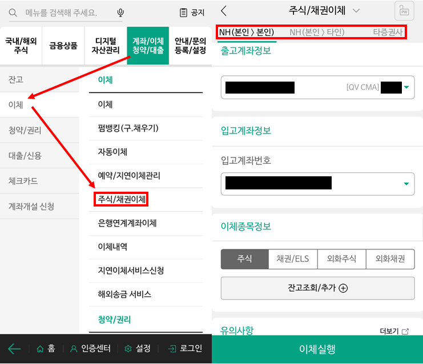Image resolution: width=423 pixels, height=364 pixels.
Task: Tap the 잔고조회/추가 button
Action: pos(317,288)
